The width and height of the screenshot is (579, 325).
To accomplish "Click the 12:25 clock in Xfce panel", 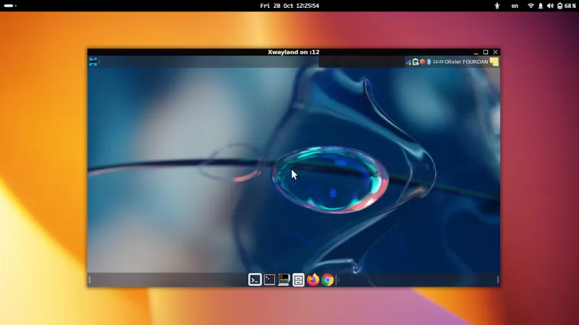I will [x=438, y=62].
